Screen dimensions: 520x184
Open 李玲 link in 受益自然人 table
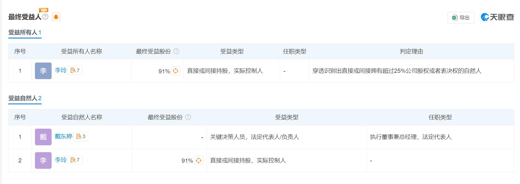click(x=61, y=160)
